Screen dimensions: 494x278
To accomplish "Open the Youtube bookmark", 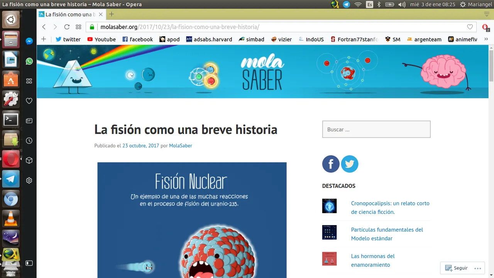I will point(101,39).
